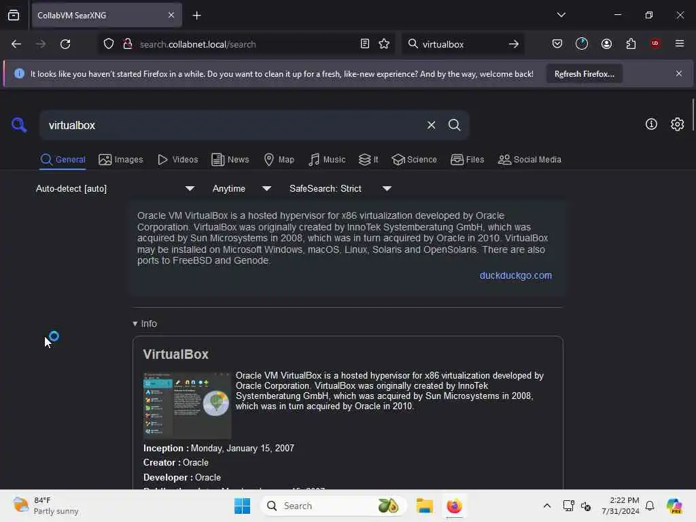Click the clock showing 2:22 PM

click(620, 506)
